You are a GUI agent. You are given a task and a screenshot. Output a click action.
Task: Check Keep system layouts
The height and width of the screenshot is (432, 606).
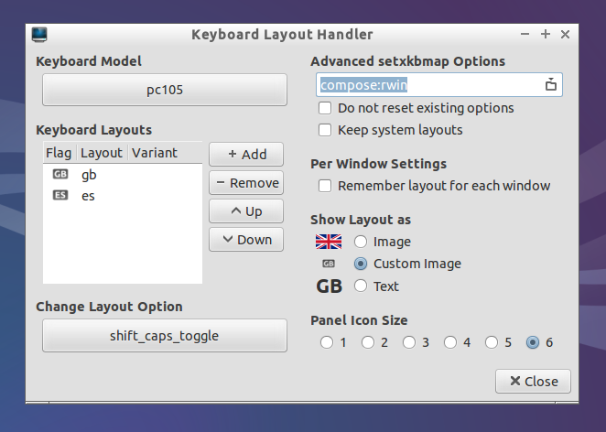tap(325, 130)
